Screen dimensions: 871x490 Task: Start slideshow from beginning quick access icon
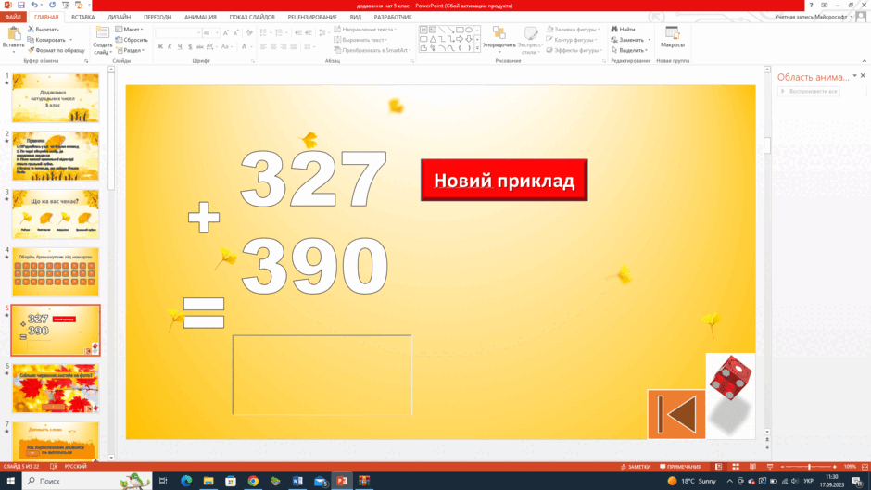(66, 5)
